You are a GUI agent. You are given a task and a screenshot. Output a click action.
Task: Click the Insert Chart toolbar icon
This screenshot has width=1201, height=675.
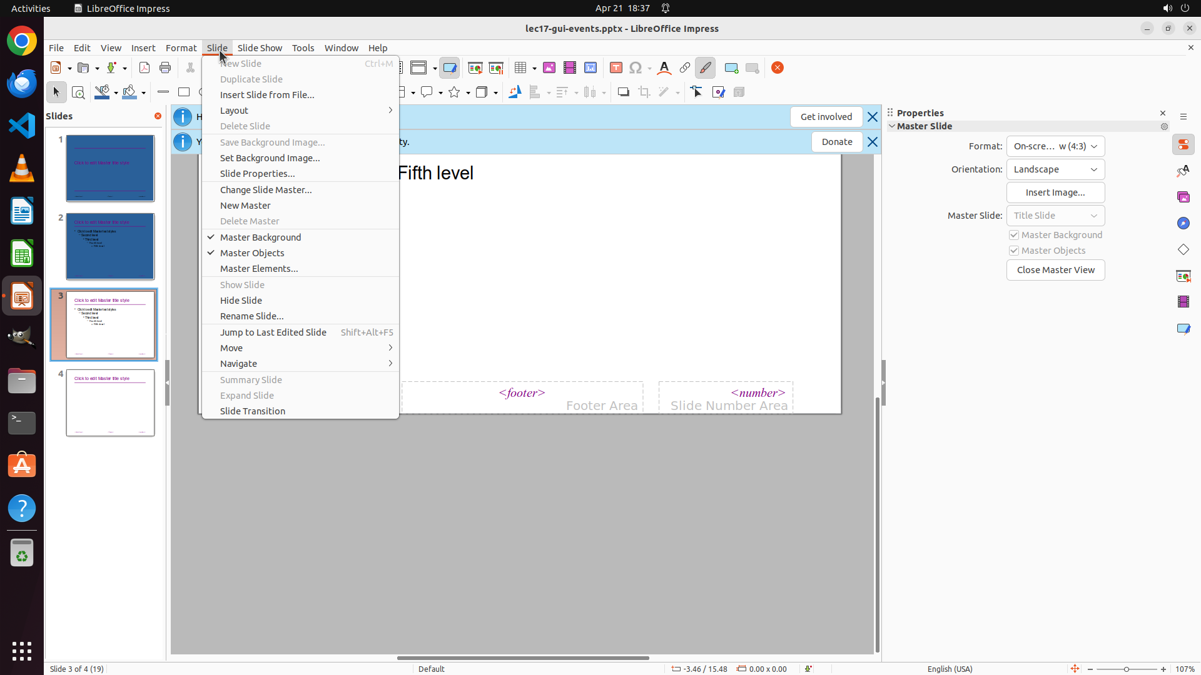[x=590, y=68]
